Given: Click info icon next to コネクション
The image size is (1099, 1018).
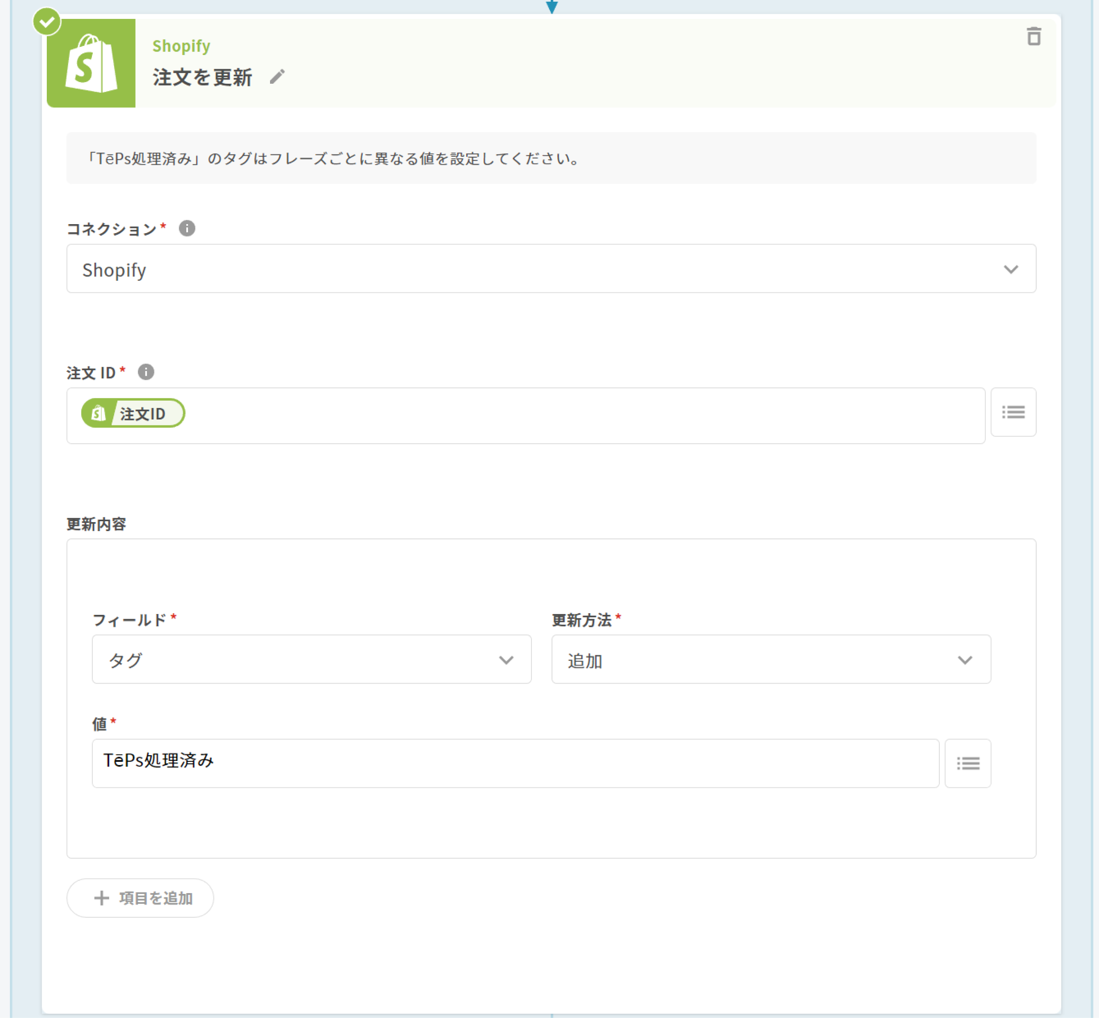Looking at the screenshot, I should point(187,228).
